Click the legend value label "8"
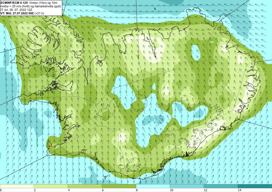Screen dimensions: 272x192 pos(137,190)
